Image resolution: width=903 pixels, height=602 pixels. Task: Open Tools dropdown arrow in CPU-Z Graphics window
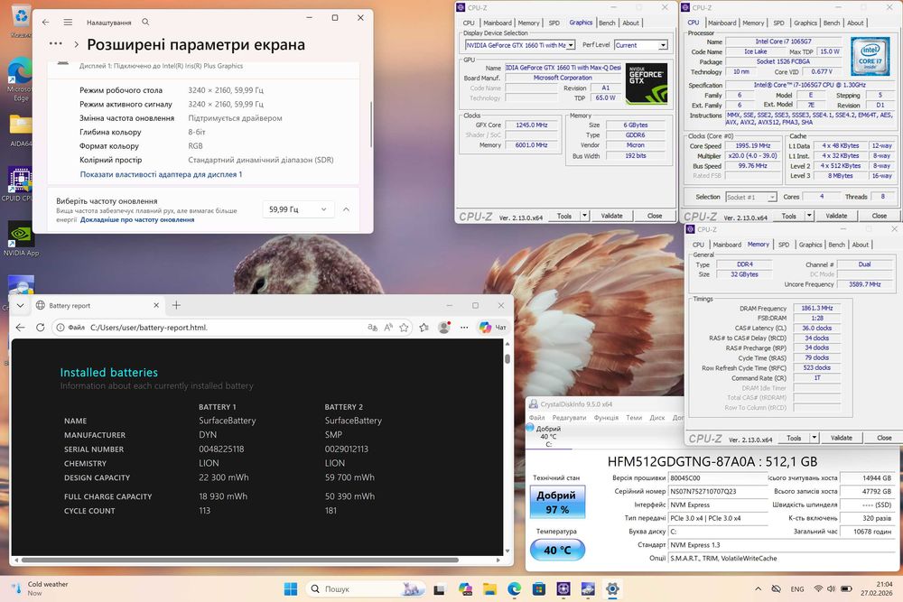(x=584, y=215)
